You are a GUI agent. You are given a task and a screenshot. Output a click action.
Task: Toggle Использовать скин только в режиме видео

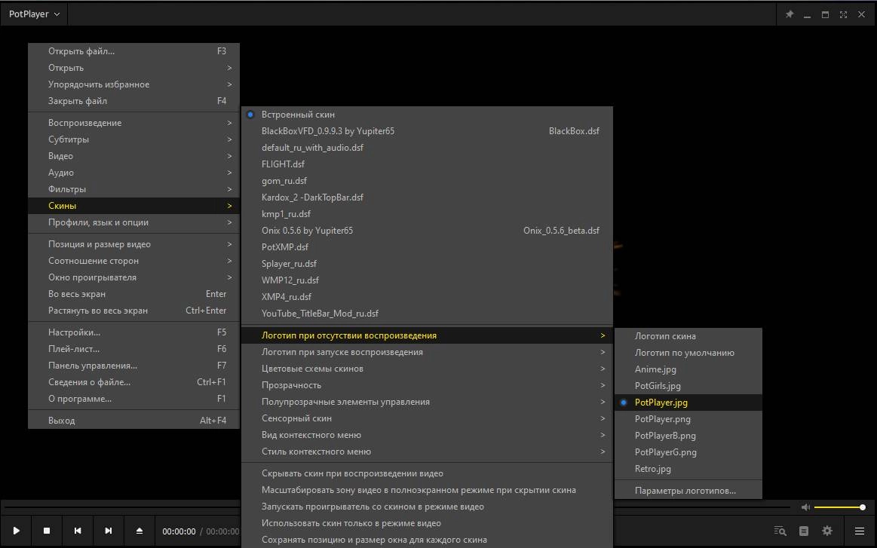(x=428, y=523)
